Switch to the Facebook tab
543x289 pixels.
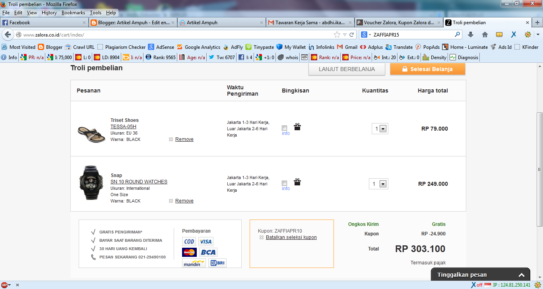pyautogui.click(x=44, y=23)
